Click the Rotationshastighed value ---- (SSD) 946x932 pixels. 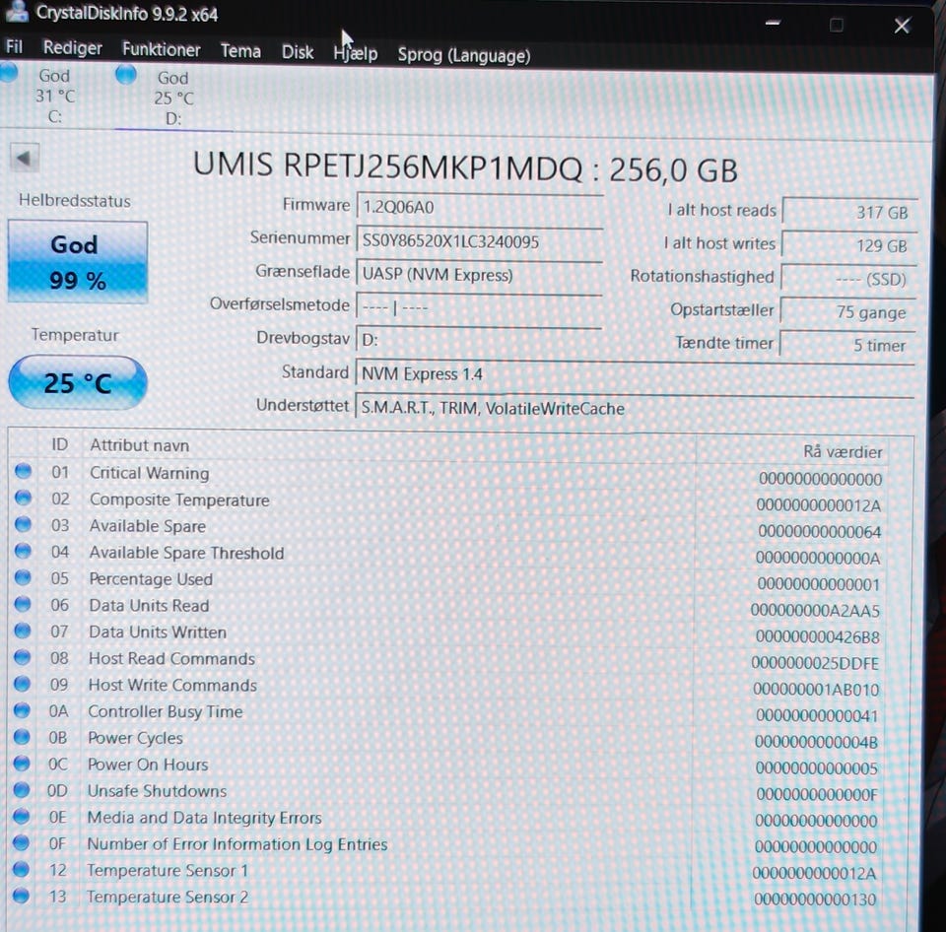(x=848, y=279)
